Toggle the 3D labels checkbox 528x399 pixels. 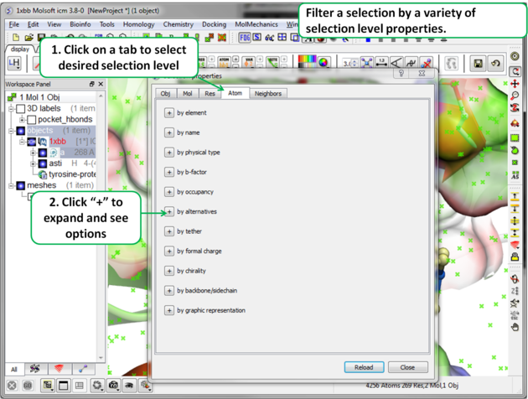21,109
